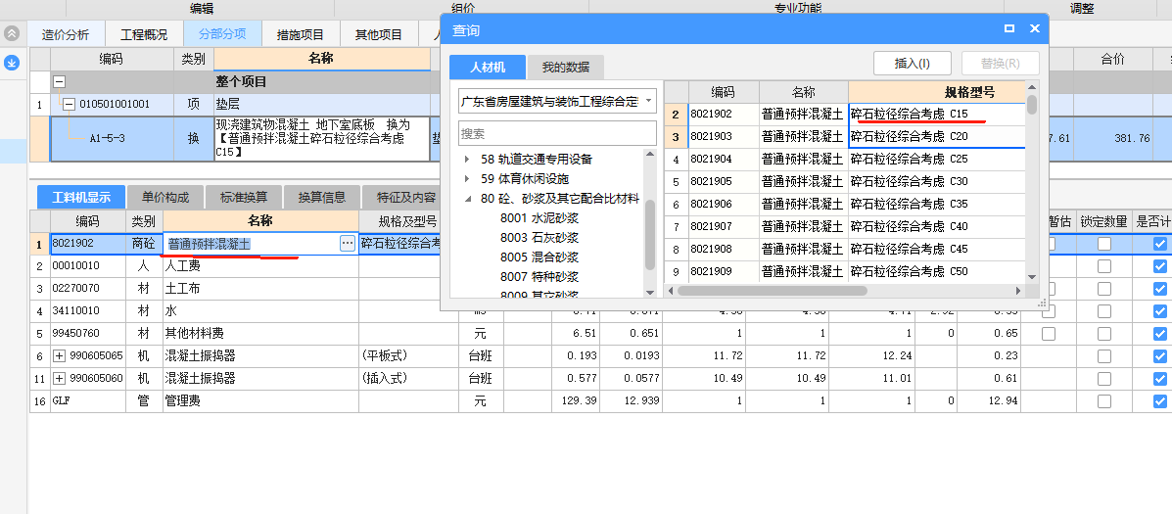This screenshot has width=1172, height=514.
Task: Select the 8021904 C25 result row
Action: tap(845, 160)
